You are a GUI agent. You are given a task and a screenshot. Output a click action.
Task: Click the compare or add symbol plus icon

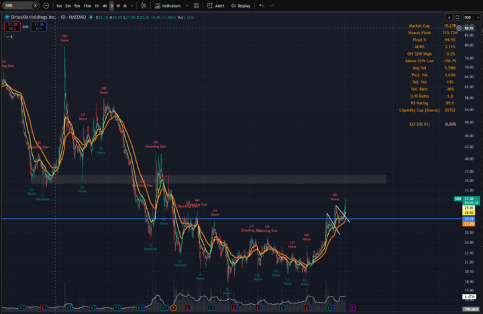tap(46, 5)
